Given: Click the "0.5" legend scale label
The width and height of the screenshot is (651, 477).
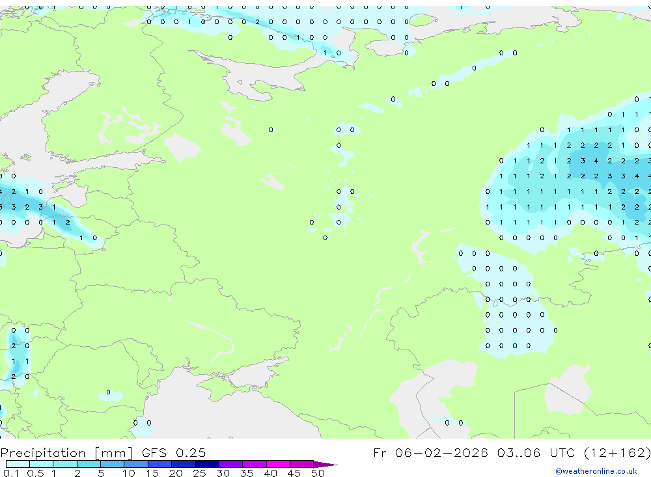Looking at the screenshot, I should pos(35,473).
